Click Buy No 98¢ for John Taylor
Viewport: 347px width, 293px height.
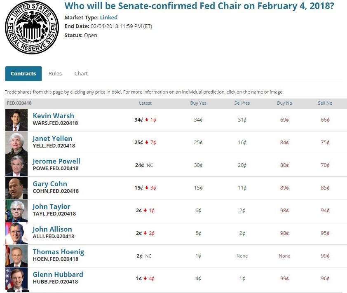[x=284, y=211]
